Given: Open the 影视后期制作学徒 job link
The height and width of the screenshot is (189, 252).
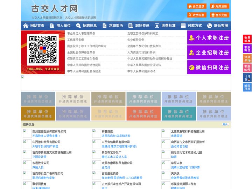Looking at the screenshot, I should coord(43,178).
